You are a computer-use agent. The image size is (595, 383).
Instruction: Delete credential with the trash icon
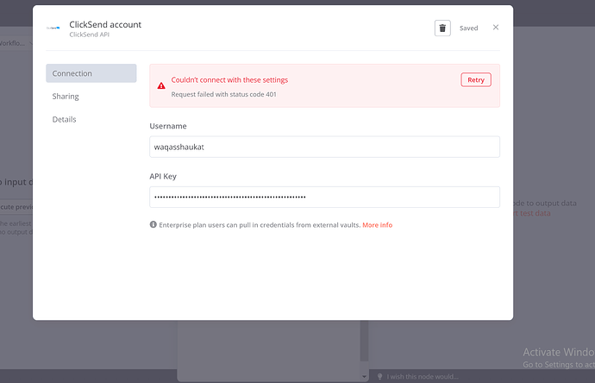tap(442, 28)
